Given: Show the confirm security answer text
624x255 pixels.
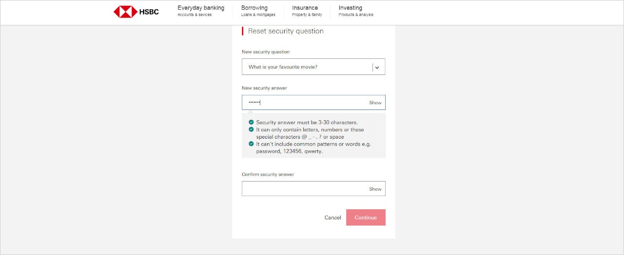Looking at the screenshot, I should click(x=375, y=189).
